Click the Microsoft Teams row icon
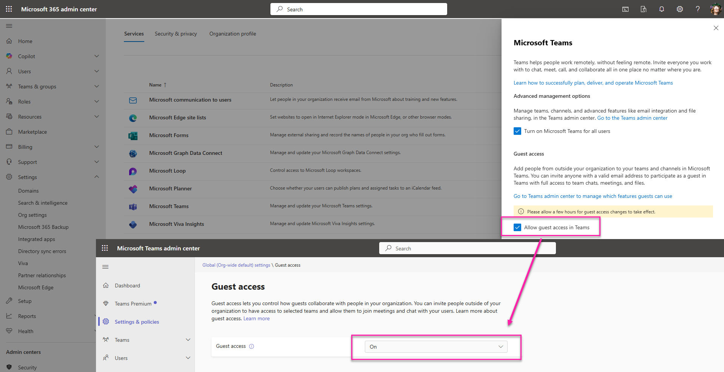The height and width of the screenshot is (372, 724). coord(133,207)
